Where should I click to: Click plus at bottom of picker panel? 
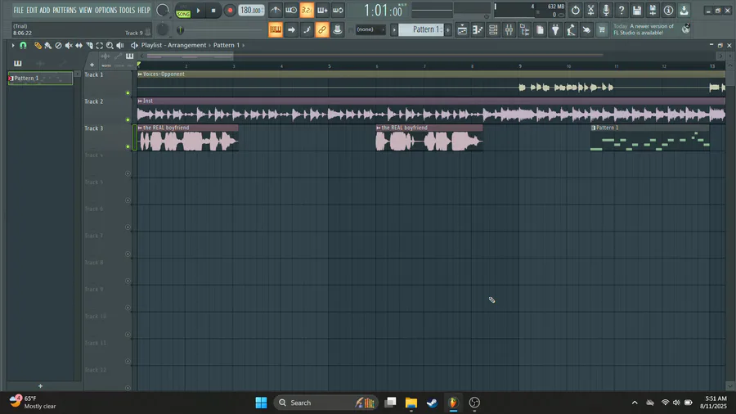coord(40,386)
